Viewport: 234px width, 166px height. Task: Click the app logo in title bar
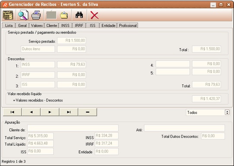point(5,5)
